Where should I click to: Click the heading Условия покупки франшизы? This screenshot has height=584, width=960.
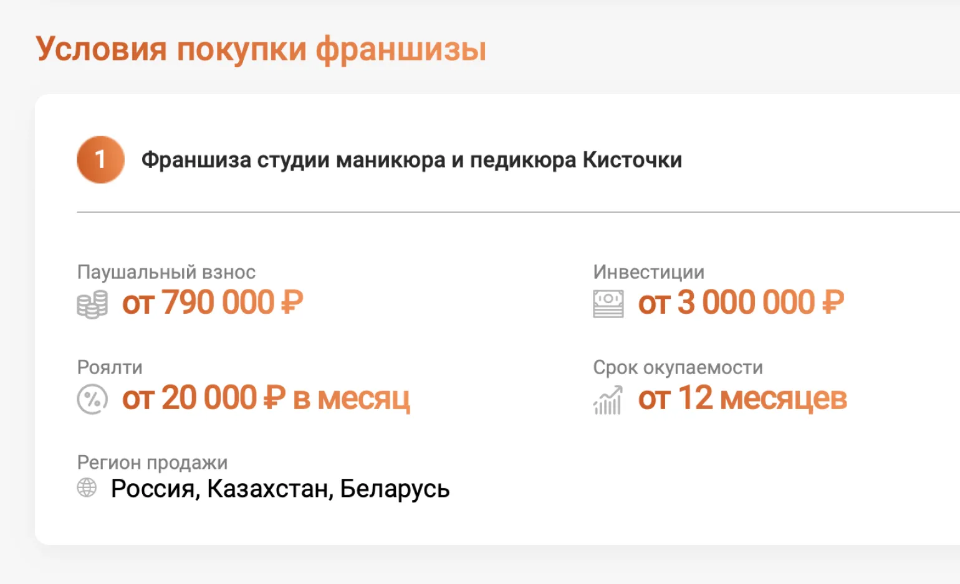[261, 49]
